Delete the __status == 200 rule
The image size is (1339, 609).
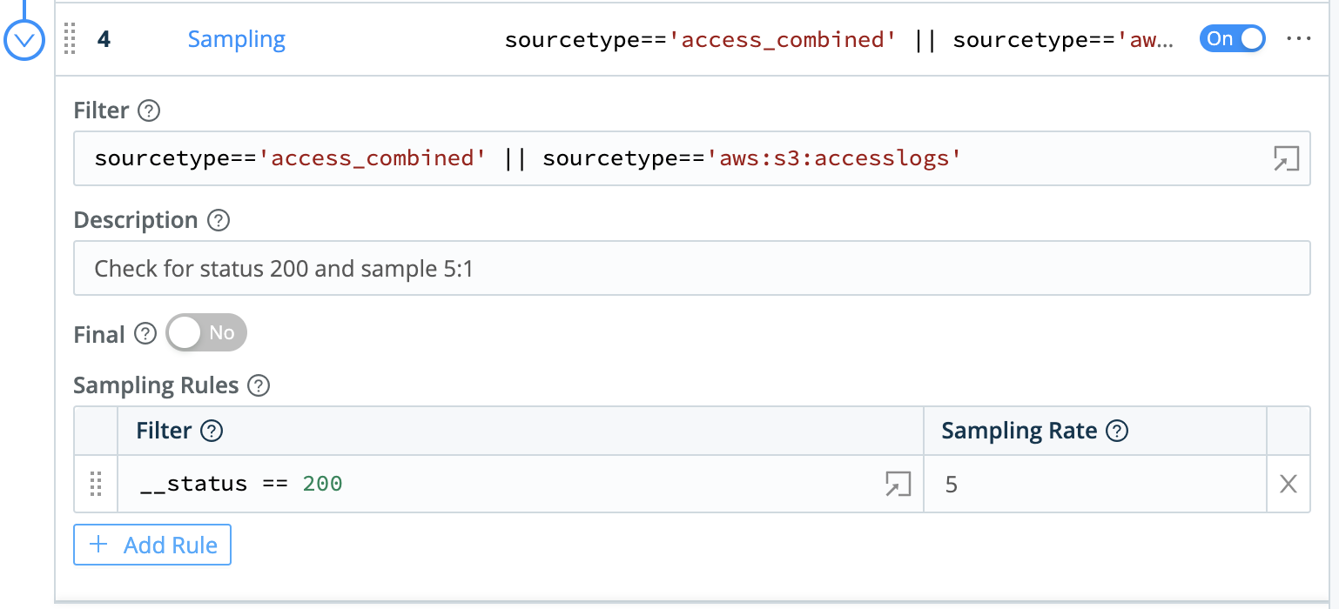1288,484
